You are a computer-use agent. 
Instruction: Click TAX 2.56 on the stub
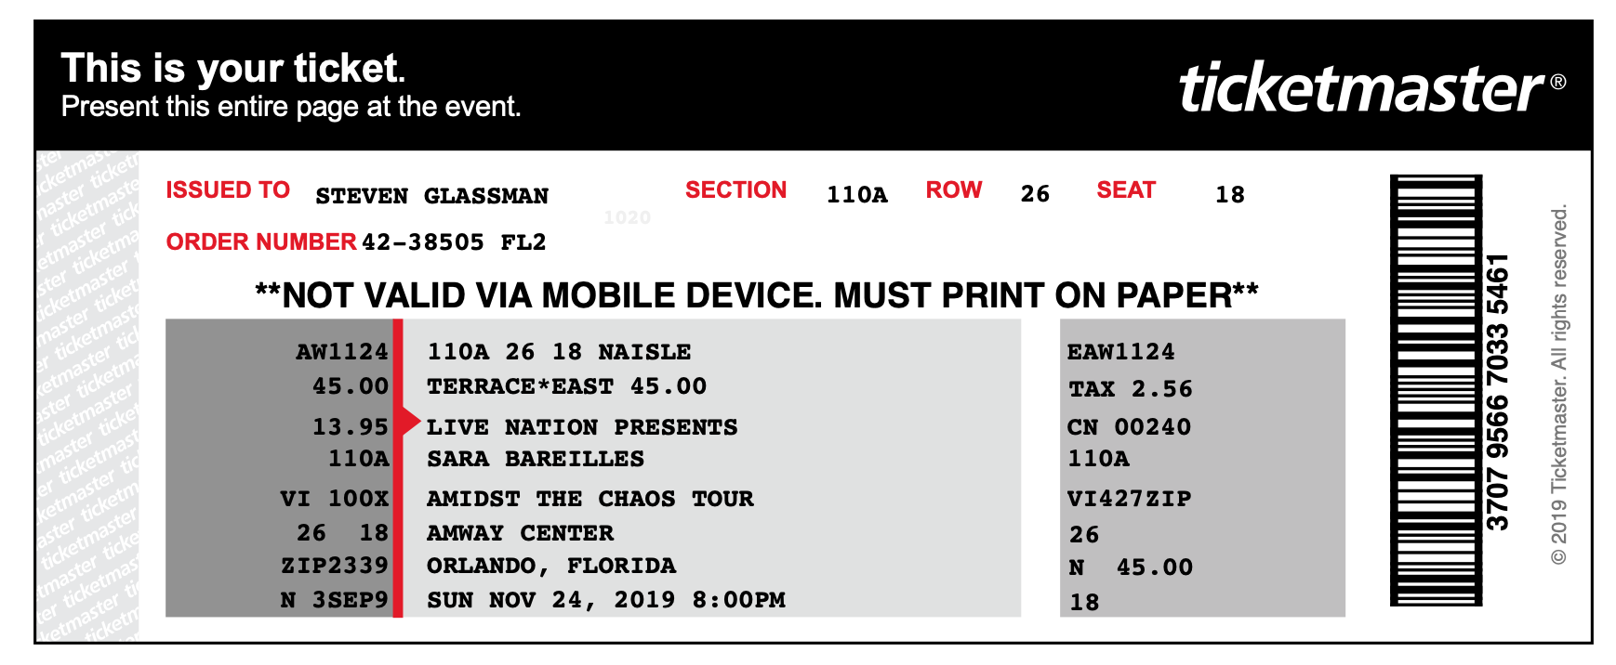1130,389
